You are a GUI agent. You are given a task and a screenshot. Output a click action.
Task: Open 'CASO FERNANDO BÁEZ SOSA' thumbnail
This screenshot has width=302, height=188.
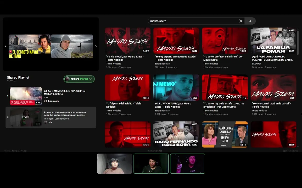tap(176, 134)
